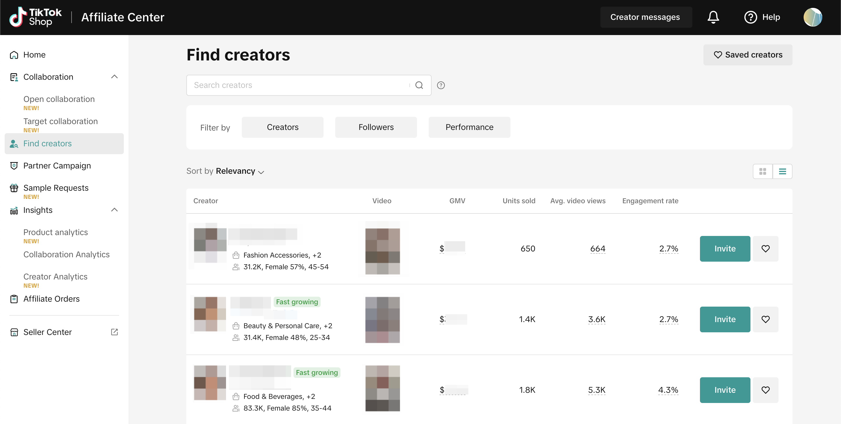Focus the Search creators input field
841x424 pixels.
297,85
